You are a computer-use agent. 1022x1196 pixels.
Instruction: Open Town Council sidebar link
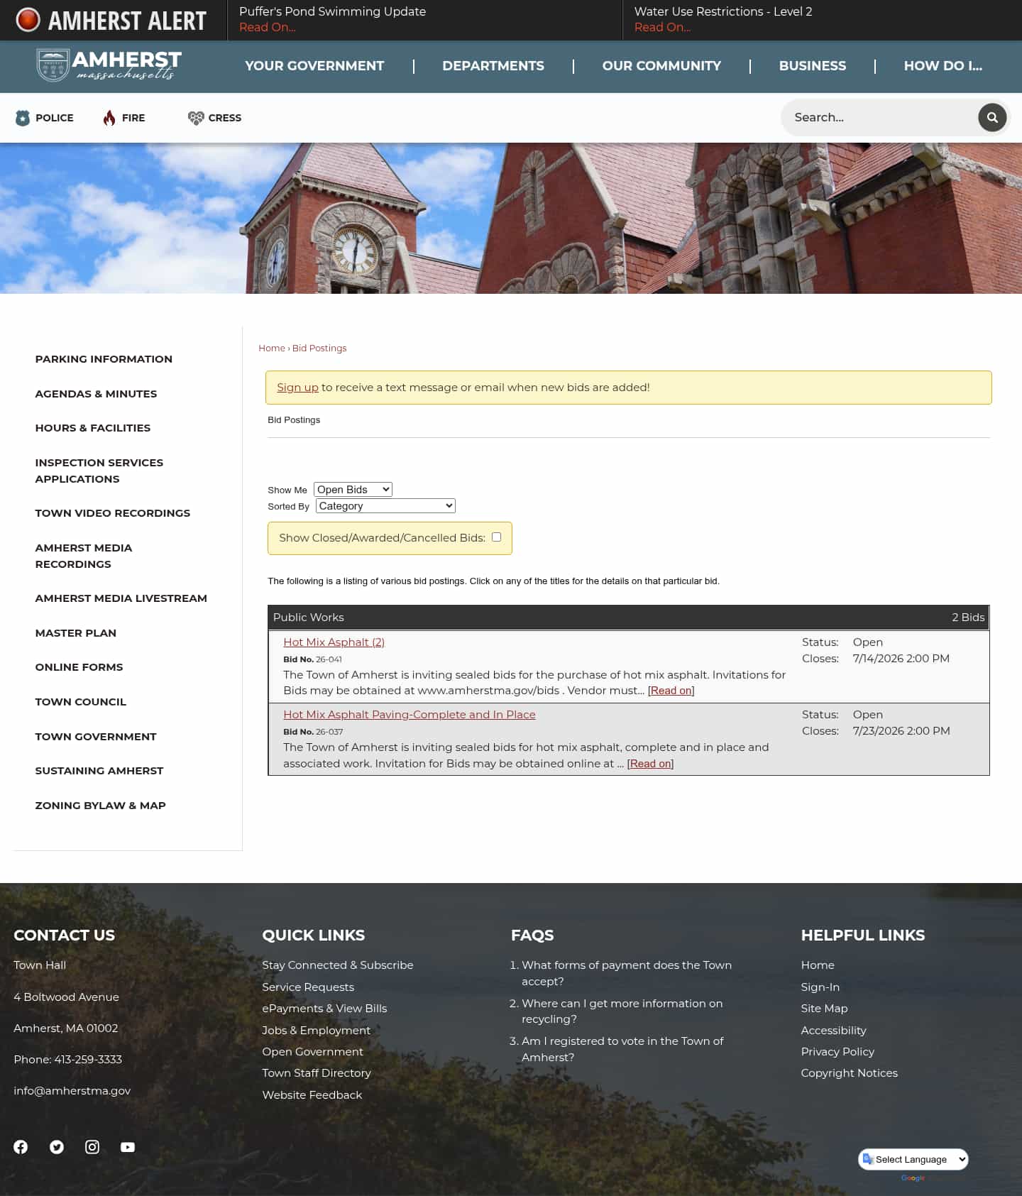point(81,702)
